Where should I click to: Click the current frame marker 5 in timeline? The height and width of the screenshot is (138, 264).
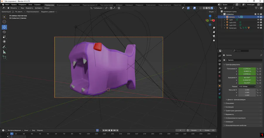pyautogui.click(x=12, y=134)
